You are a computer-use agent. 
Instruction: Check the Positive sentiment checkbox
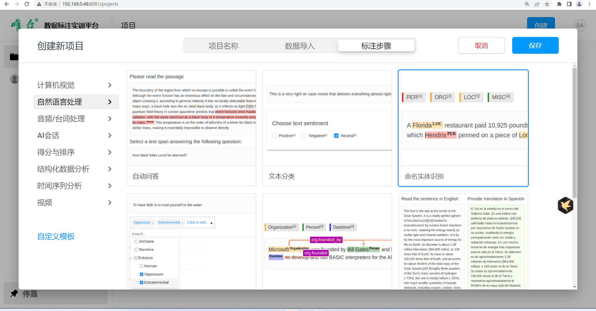click(x=274, y=136)
